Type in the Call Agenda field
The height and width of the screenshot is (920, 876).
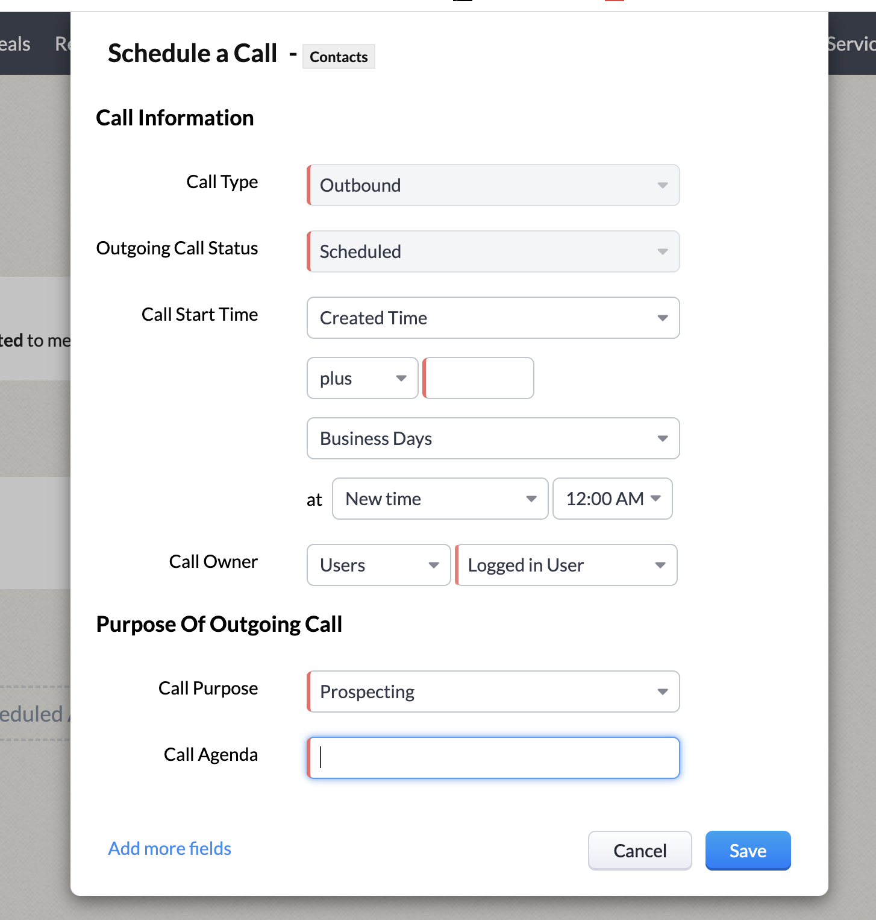tap(493, 758)
